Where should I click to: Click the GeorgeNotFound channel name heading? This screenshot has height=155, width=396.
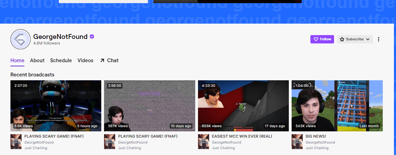click(60, 36)
